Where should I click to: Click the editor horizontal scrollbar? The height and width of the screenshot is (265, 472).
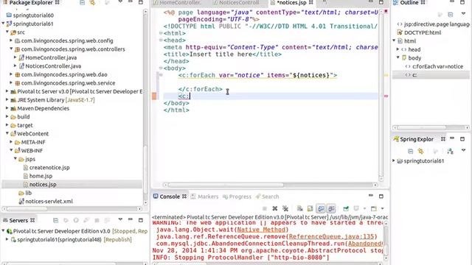point(226,185)
